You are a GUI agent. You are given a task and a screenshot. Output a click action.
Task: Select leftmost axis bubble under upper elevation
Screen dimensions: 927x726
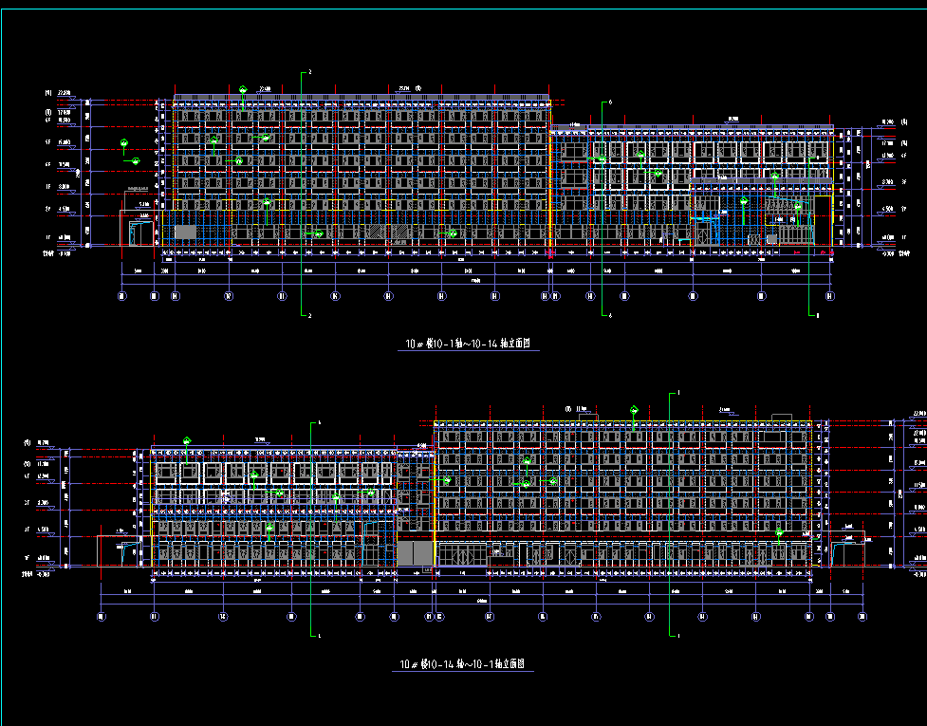[121, 296]
